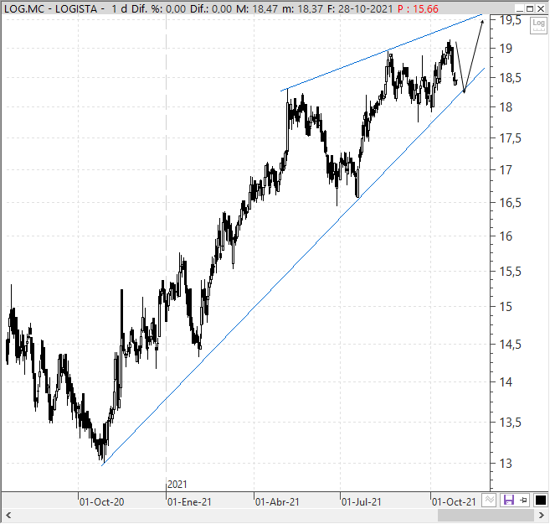Image resolution: width=550 pixels, height=524 pixels.
Task: Click the 13,5 price axis label
Action: tap(511, 423)
